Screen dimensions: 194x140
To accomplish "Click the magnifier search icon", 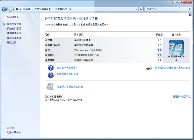I will 189,9.
